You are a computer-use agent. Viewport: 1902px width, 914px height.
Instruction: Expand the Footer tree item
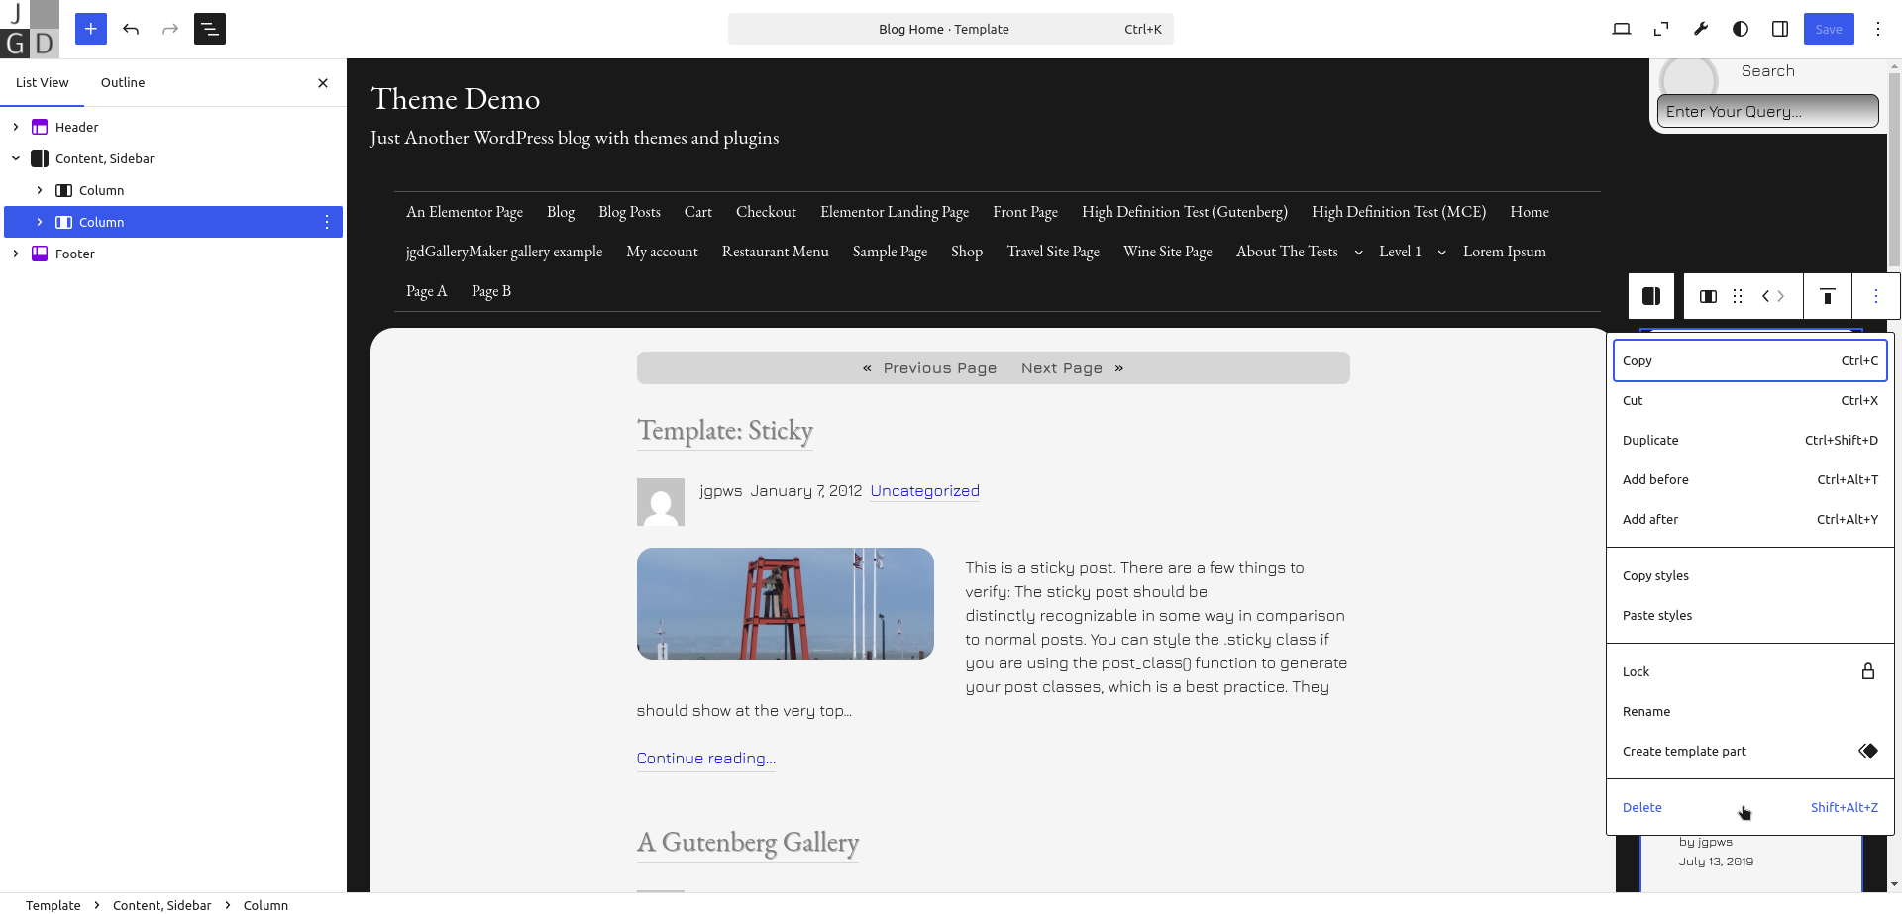[16, 254]
